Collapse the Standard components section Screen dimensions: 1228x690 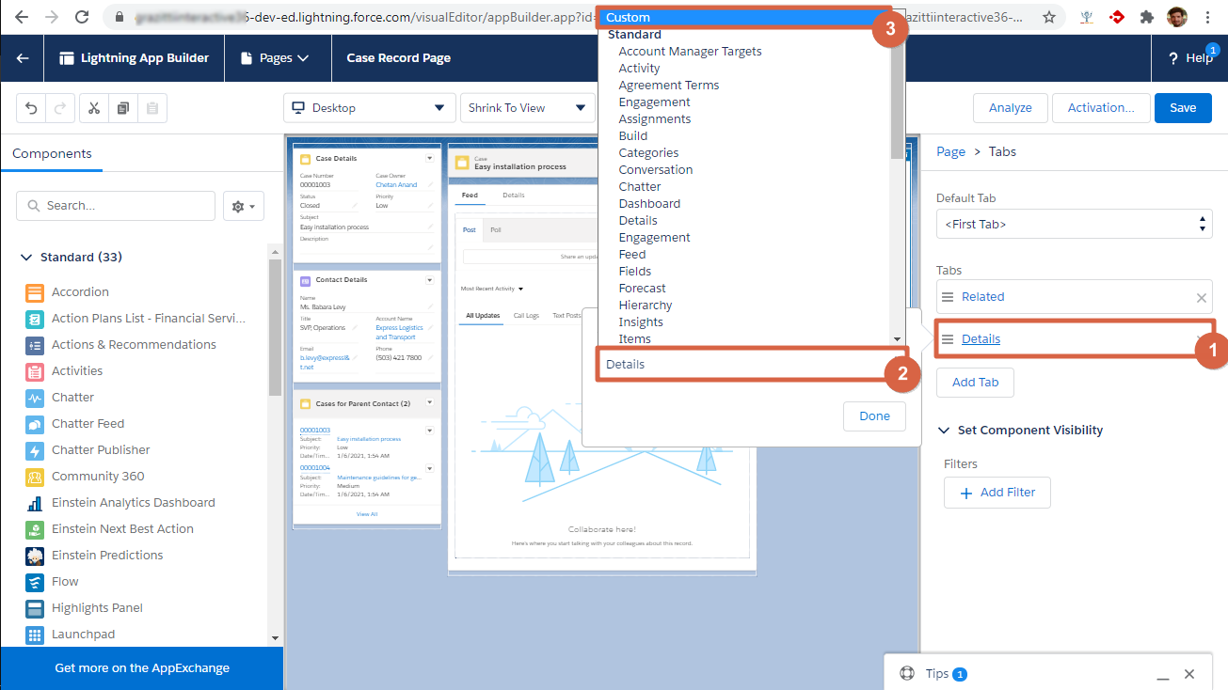coord(25,258)
